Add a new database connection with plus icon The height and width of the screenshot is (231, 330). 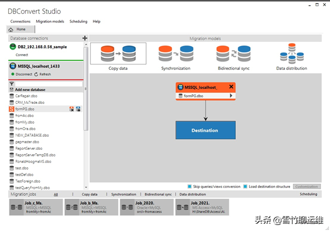click(x=85, y=38)
